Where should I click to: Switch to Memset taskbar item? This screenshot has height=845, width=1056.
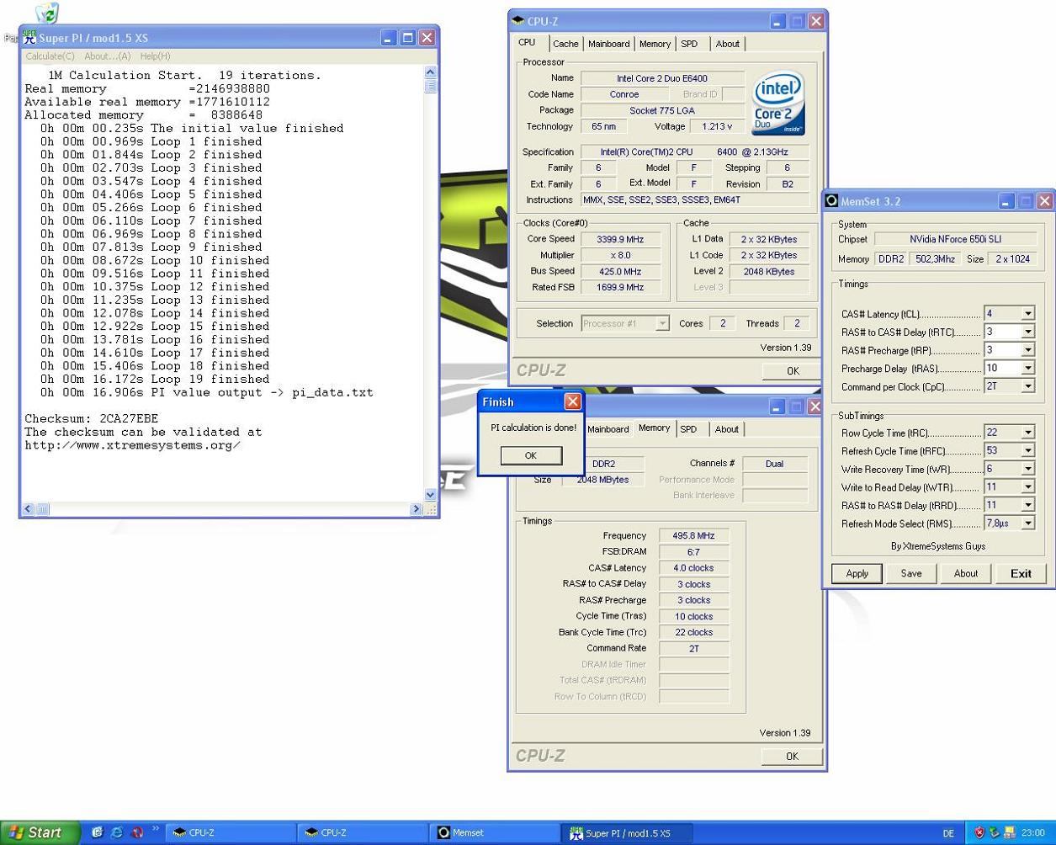(x=494, y=832)
